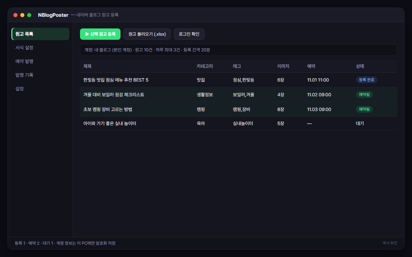Click the 예약 column header
The height and width of the screenshot is (257, 412).
311,66
